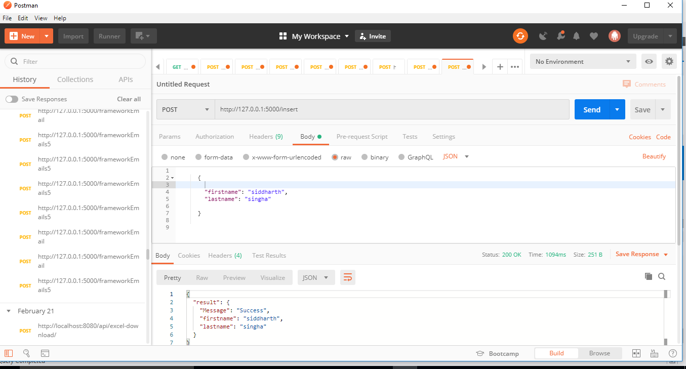Open the POST method dropdown
This screenshot has width=686, height=369.
pos(185,109)
